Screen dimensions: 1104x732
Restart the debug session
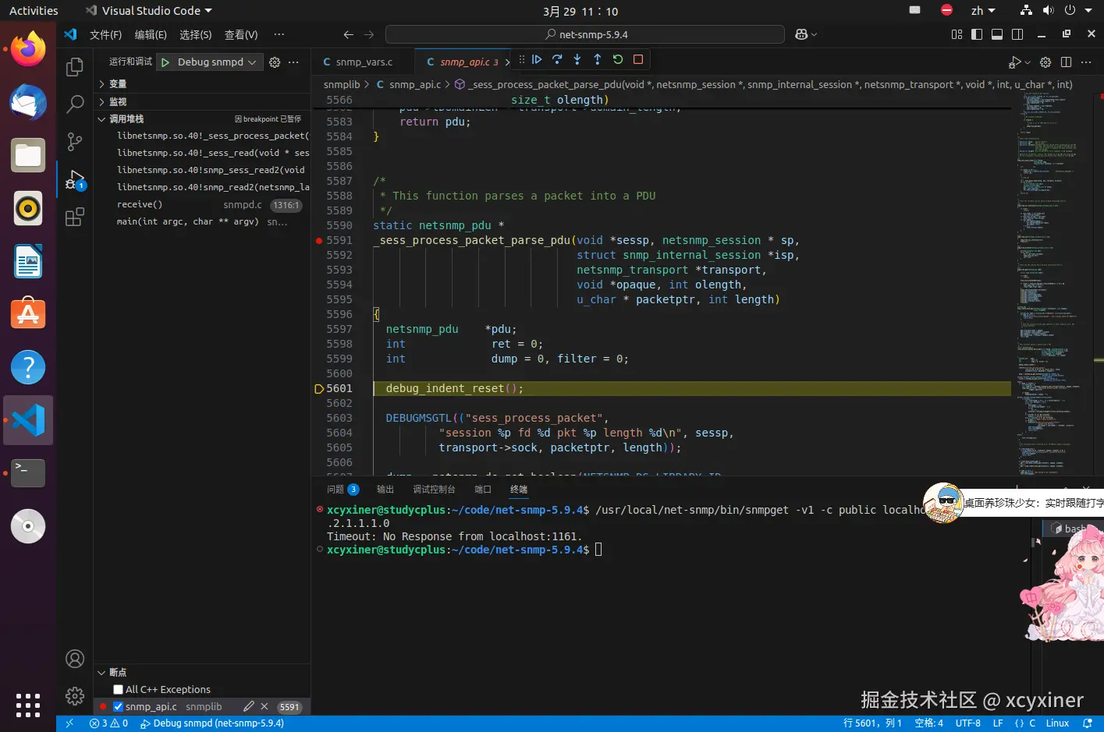[x=618, y=59]
